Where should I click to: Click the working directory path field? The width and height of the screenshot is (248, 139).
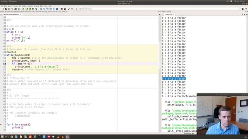(160, 9)
